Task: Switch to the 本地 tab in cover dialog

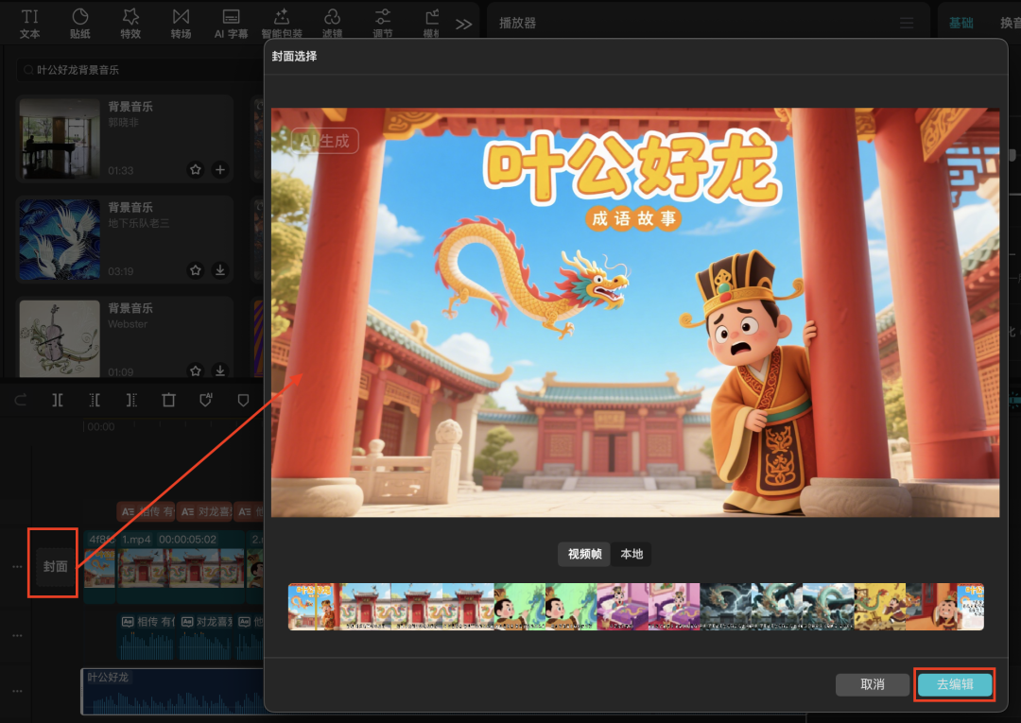Action: point(632,554)
